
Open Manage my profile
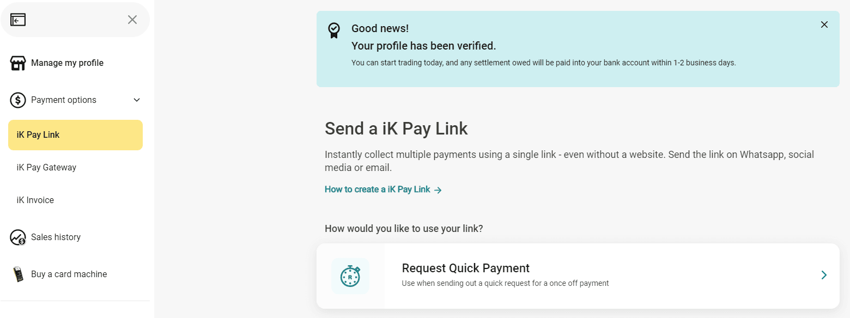tap(67, 63)
